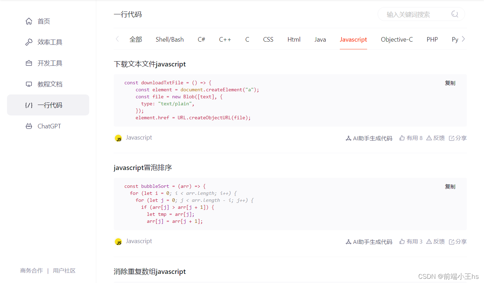Open the C++ tab
The height and width of the screenshot is (283, 484).
click(225, 40)
